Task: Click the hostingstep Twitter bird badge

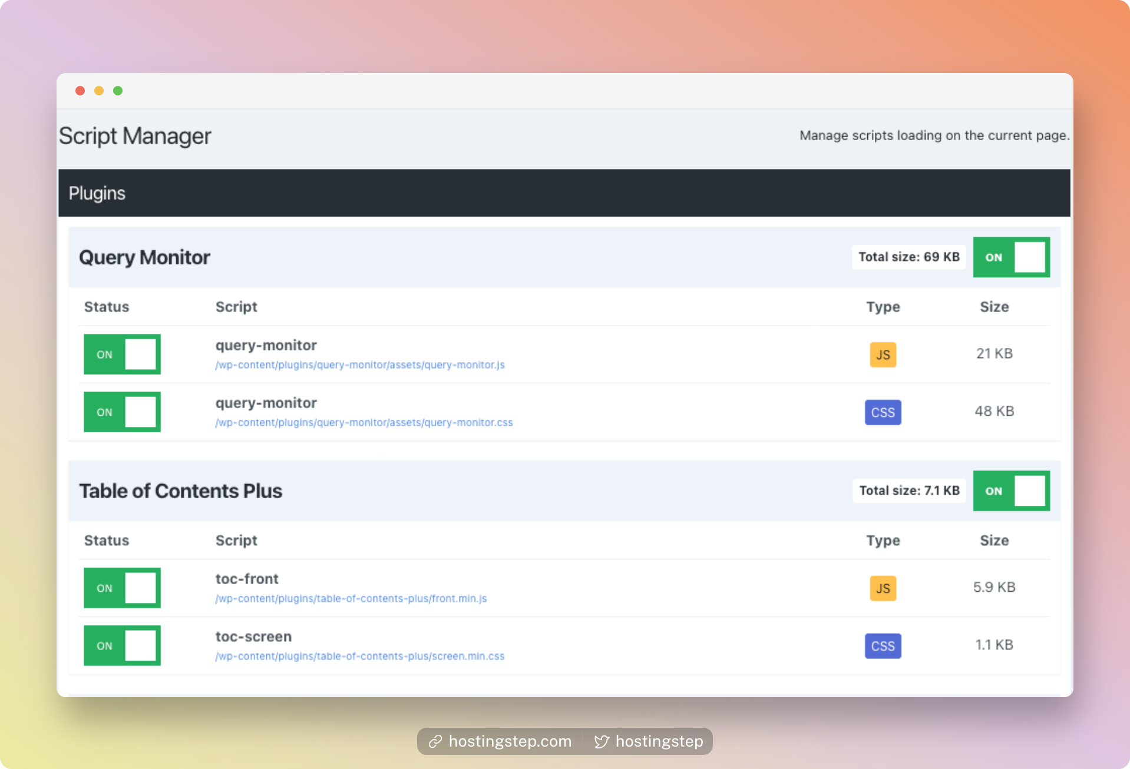Action: tap(648, 741)
